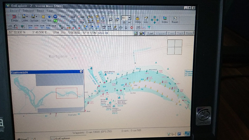Screen dimensions: 249x140
Task: Start NMEA communication lightning icon
Action: coord(115,28)
